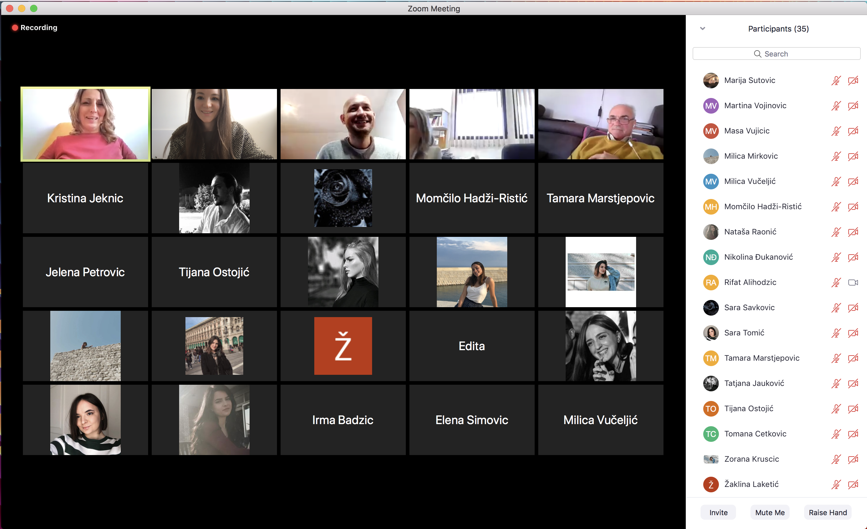The width and height of the screenshot is (867, 529).
Task: Click Tomana Cetkovic's muted microphone icon
Action: [x=836, y=434]
